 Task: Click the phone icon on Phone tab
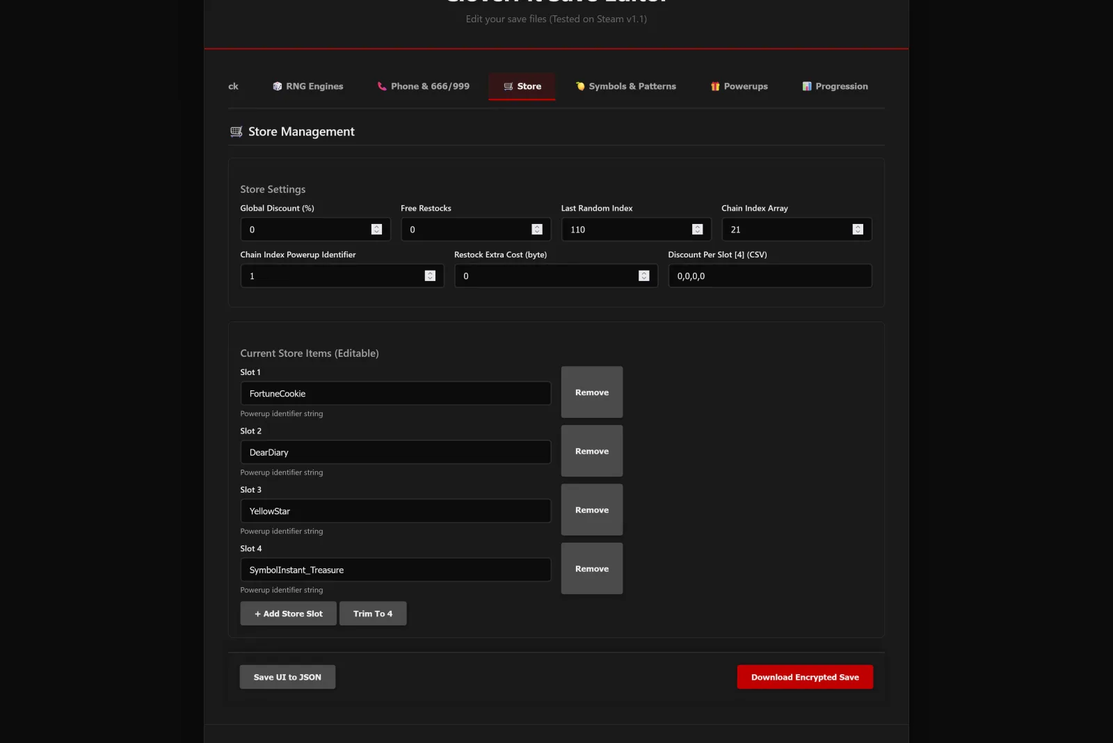pos(382,86)
